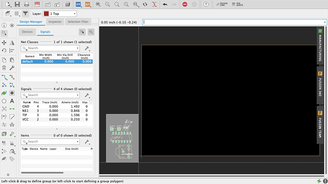Select the N$1 signal row
The width and height of the screenshot is (328, 184).
[55, 111]
